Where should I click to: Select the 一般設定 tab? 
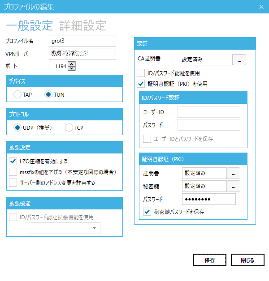[30, 26]
